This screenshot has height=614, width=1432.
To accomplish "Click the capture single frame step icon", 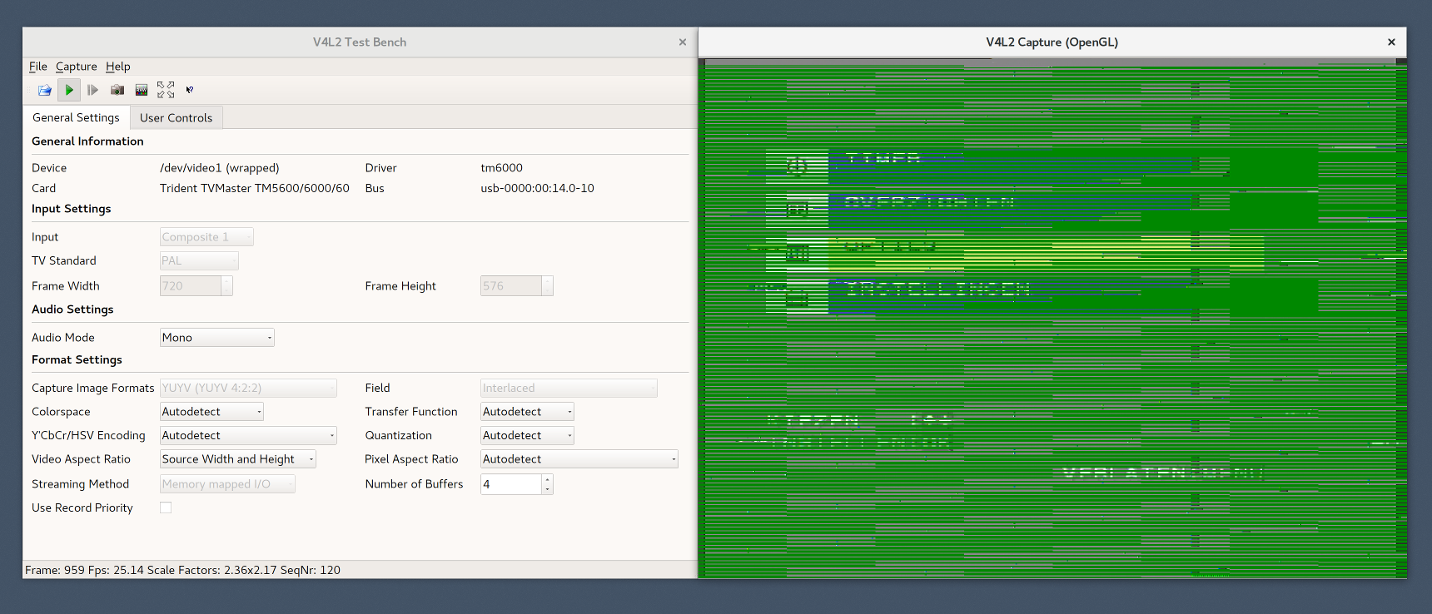I will tap(92, 90).
